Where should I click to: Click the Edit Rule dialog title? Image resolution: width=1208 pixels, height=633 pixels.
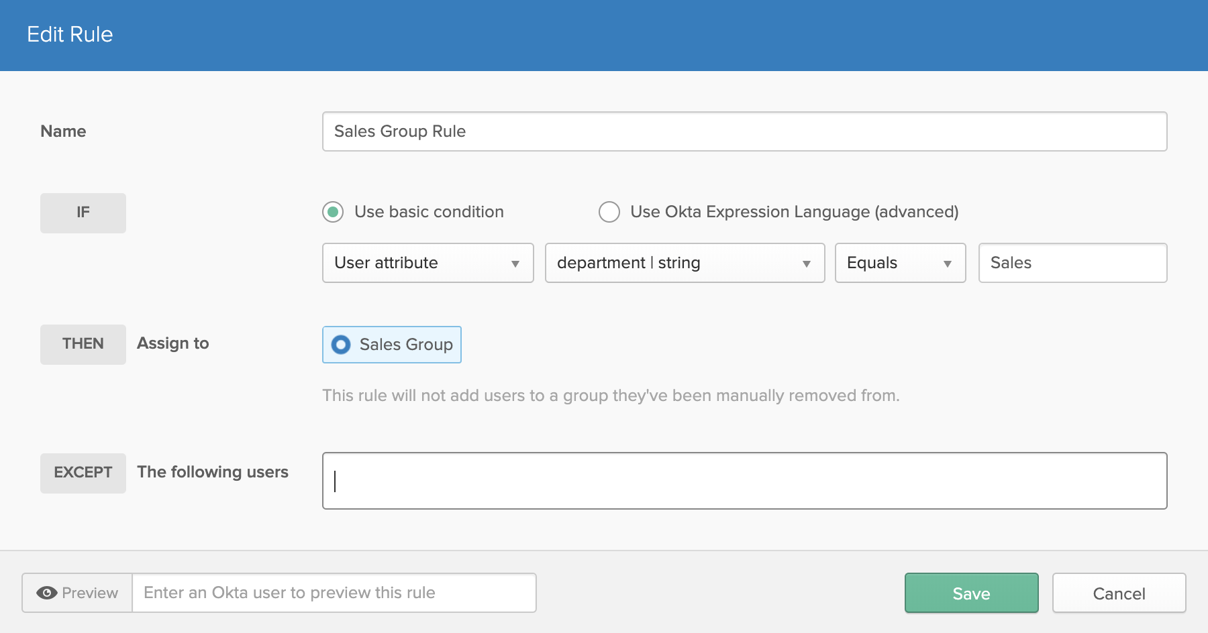[70, 34]
